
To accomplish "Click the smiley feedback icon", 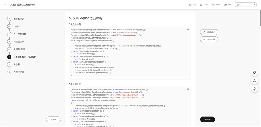I will click(x=254, y=89).
